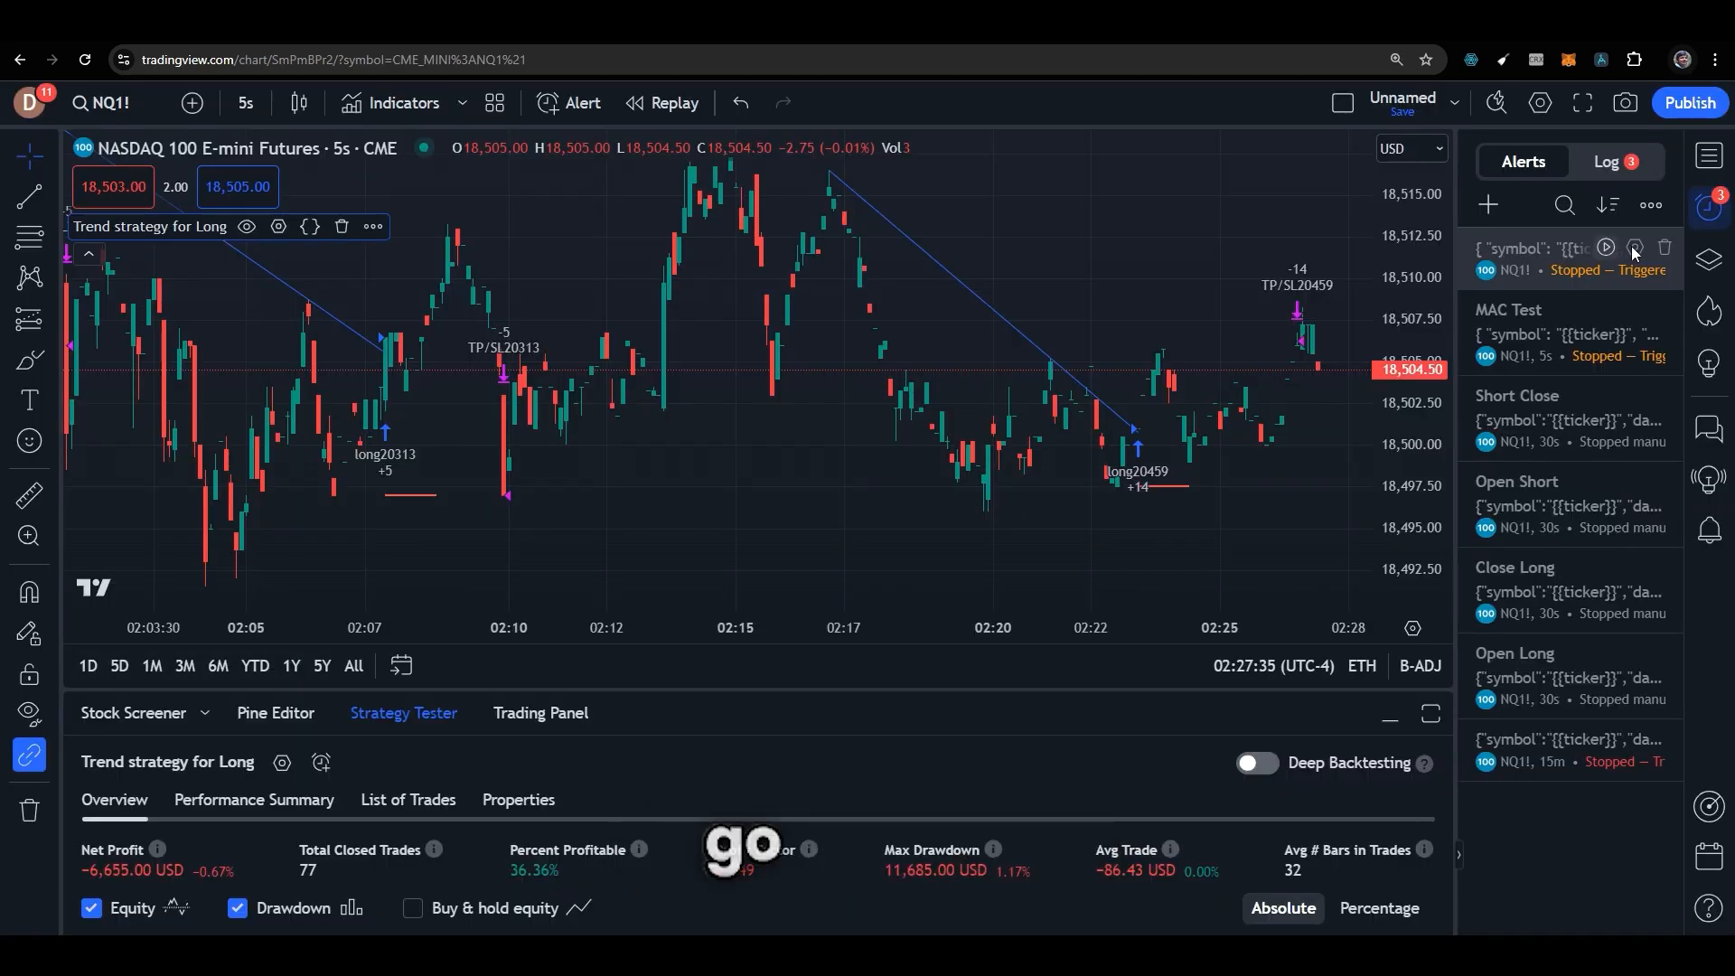Uncheck the Drawdown checkbox
Image resolution: width=1735 pixels, height=976 pixels.
[x=238, y=908]
